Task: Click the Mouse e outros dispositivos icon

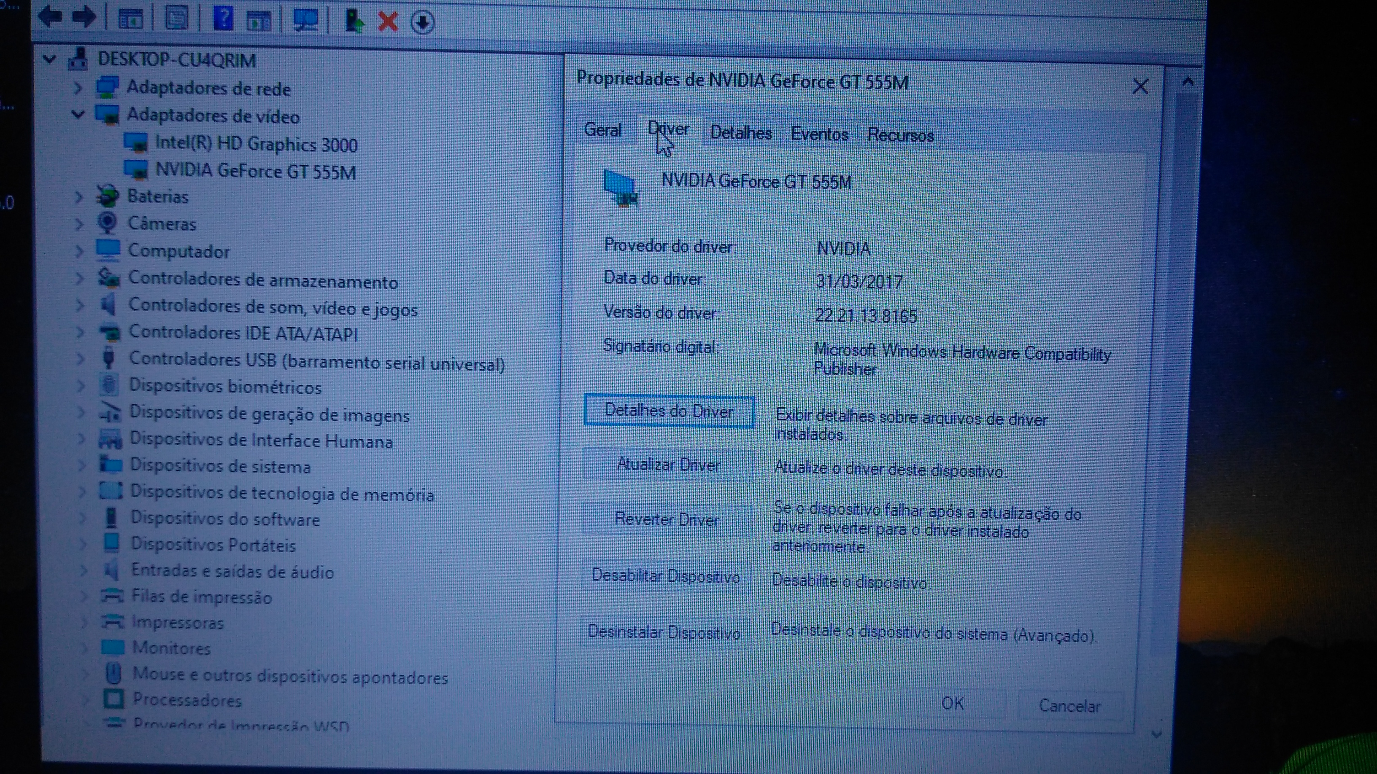Action: click(x=113, y=674)
